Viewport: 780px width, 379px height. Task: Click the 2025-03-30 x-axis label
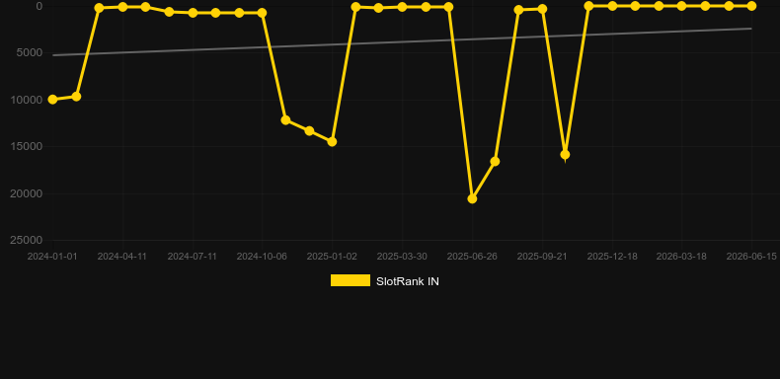click(402, 257)
